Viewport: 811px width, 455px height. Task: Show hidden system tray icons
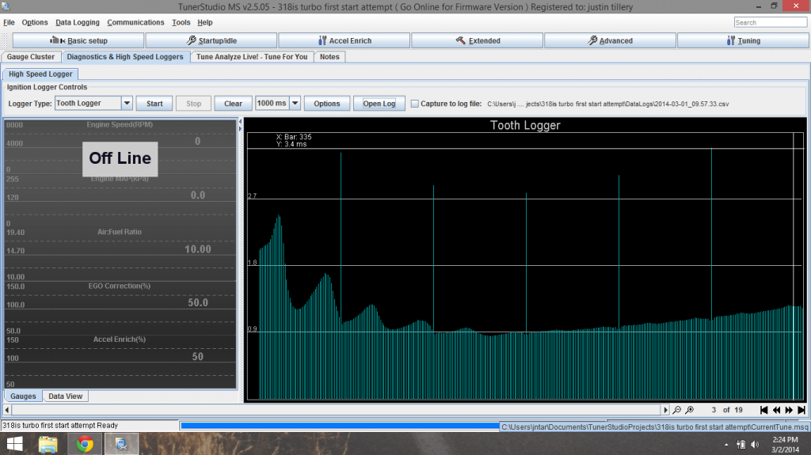coord(726,445)
